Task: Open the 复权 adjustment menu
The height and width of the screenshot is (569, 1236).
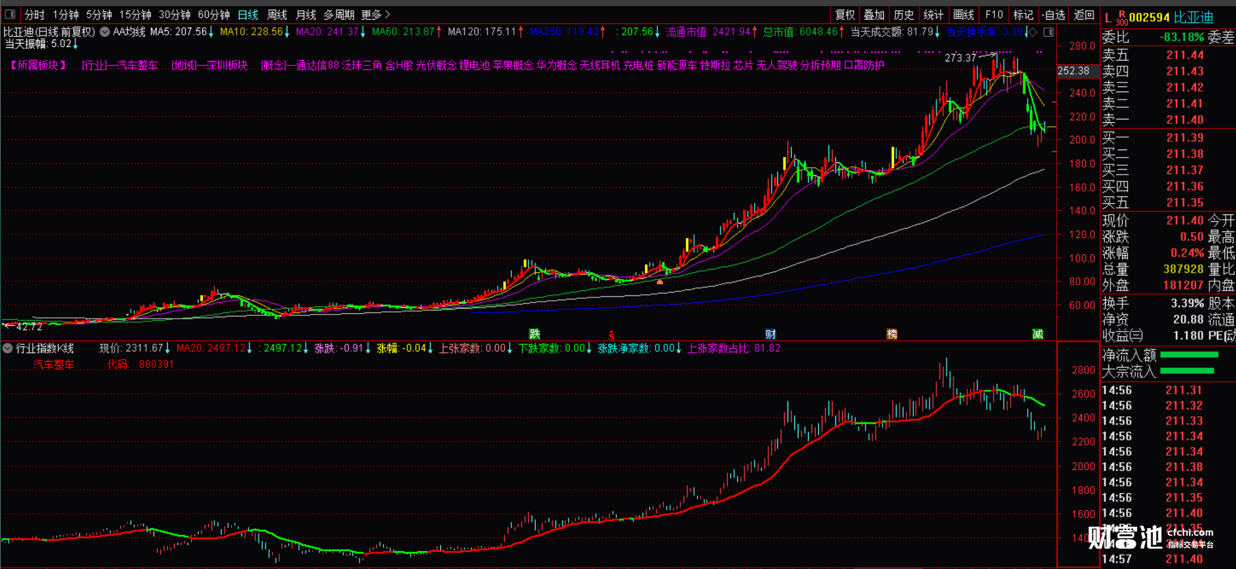Action: tap(845, 14)
